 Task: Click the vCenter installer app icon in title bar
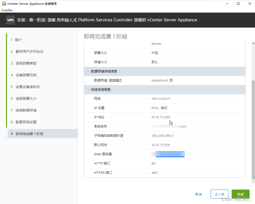(4, 4)
